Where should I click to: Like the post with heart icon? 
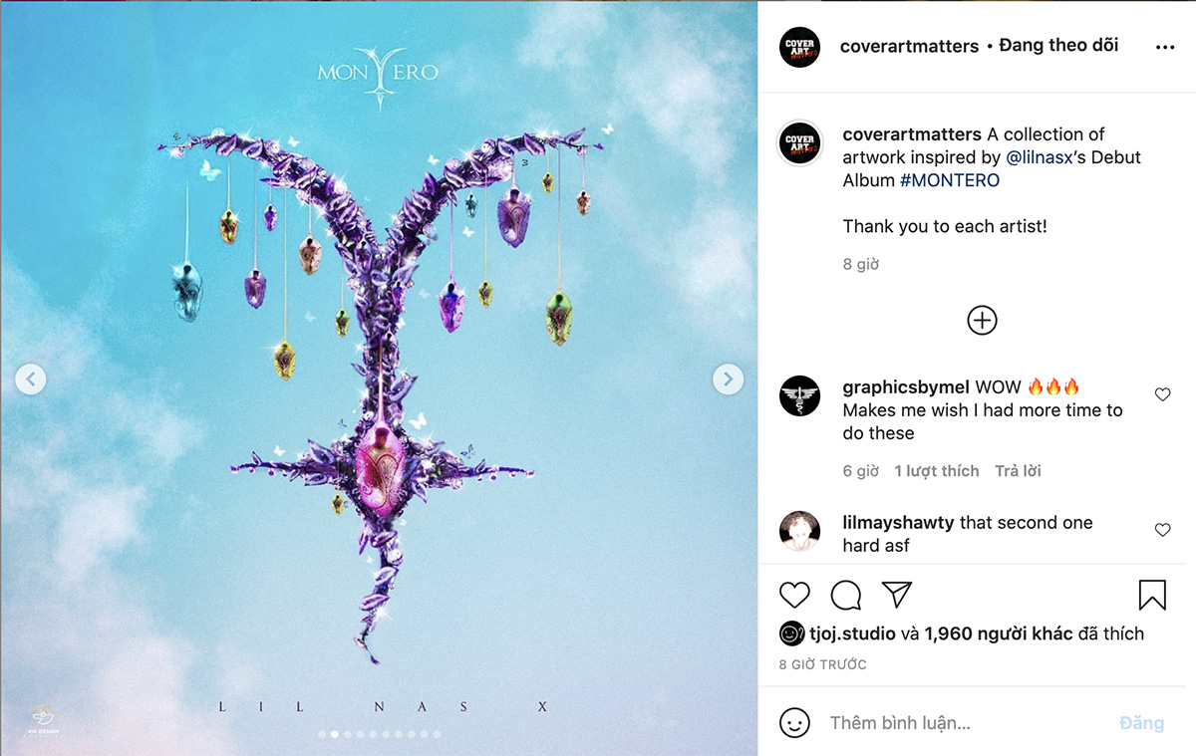794,596
